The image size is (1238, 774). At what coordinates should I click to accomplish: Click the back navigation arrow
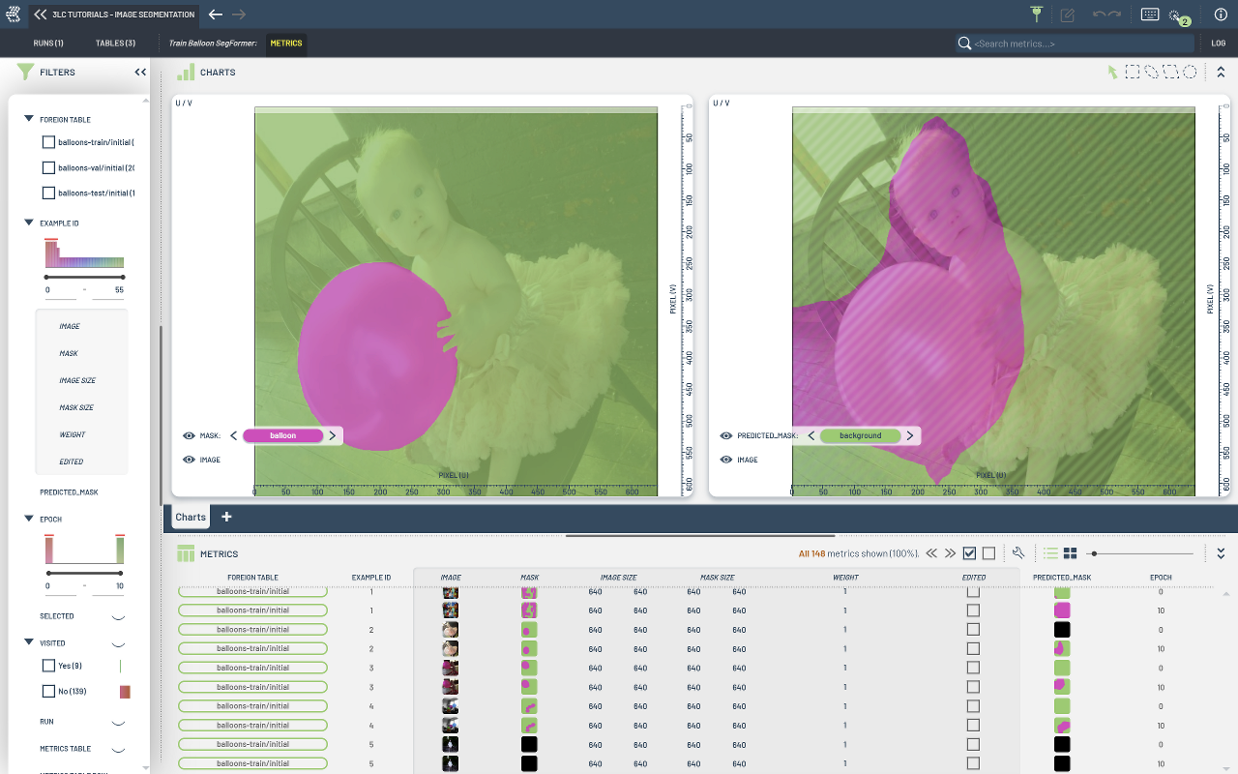(216, 15)
